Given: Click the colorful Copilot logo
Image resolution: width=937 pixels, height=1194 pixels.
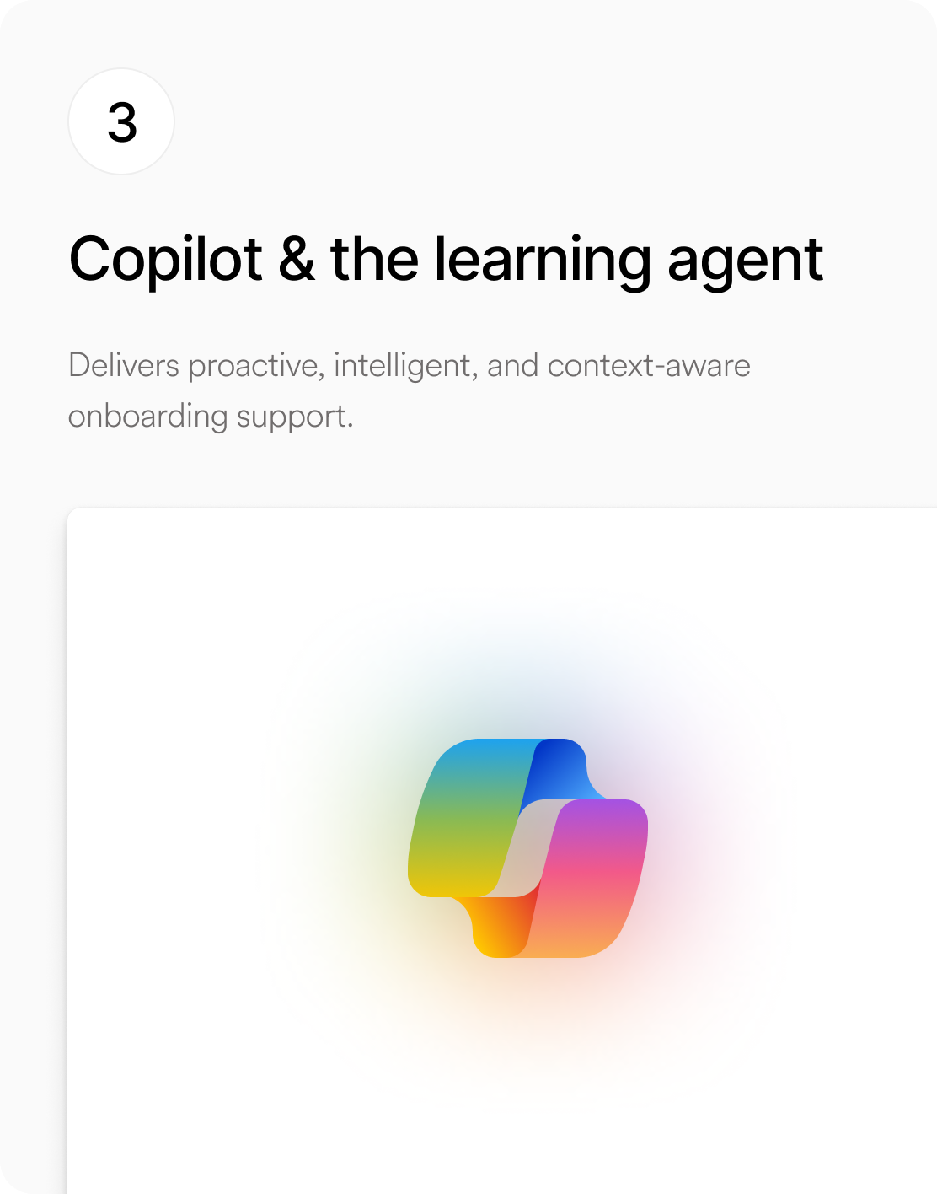Looking at the screenshot, I should [x=528, y=848].
